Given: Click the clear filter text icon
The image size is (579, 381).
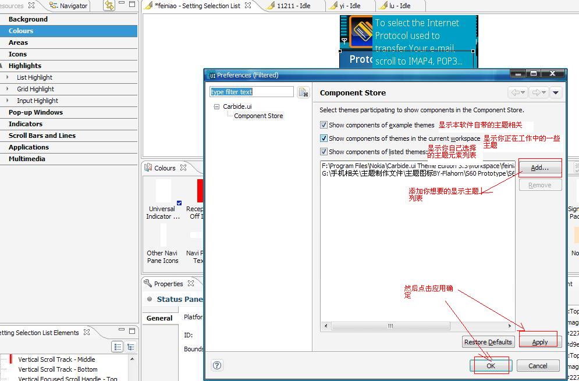Looking at the screenshot, I should click(x=304, y=92).
